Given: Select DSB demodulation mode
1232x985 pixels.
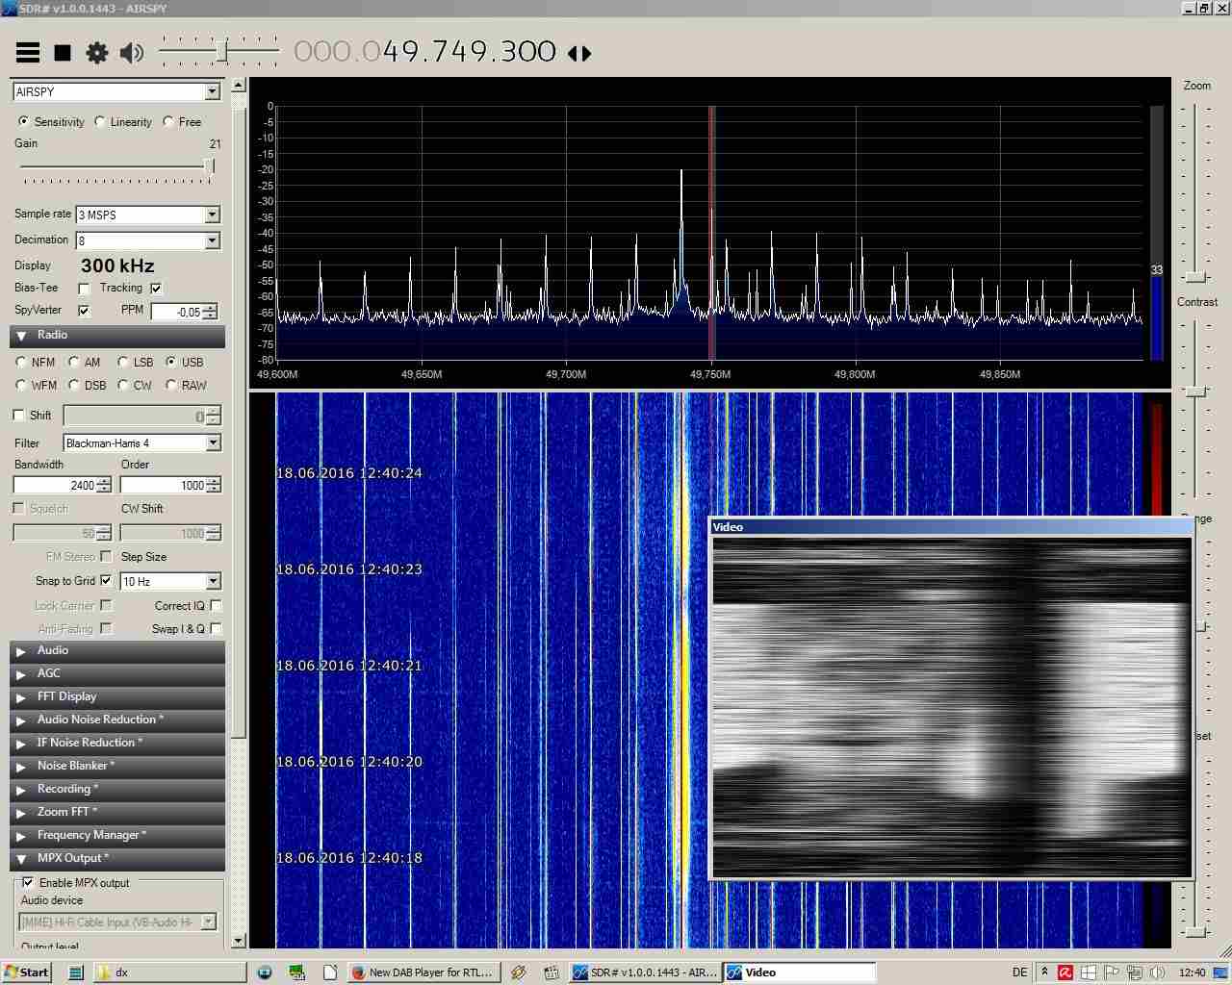Looking at the screenshot, I should 73,386.
